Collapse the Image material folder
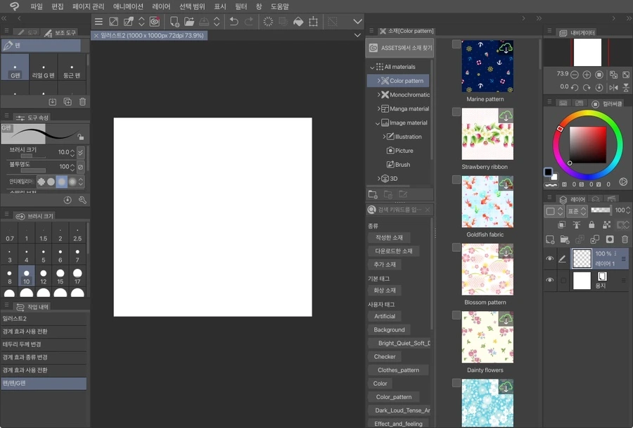Screen dimensions: 633x428 pyautogui.click(x=378, y=123)
